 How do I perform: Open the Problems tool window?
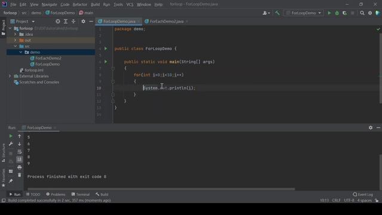(x=56, y=194)
